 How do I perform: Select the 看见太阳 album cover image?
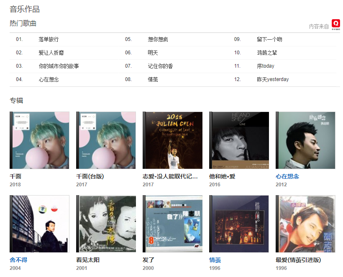pyautogui.click(x=106, y=224)
